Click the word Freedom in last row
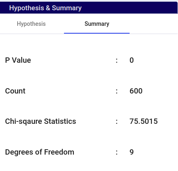This screenshot has height=171, width=178. coord(59,152)
